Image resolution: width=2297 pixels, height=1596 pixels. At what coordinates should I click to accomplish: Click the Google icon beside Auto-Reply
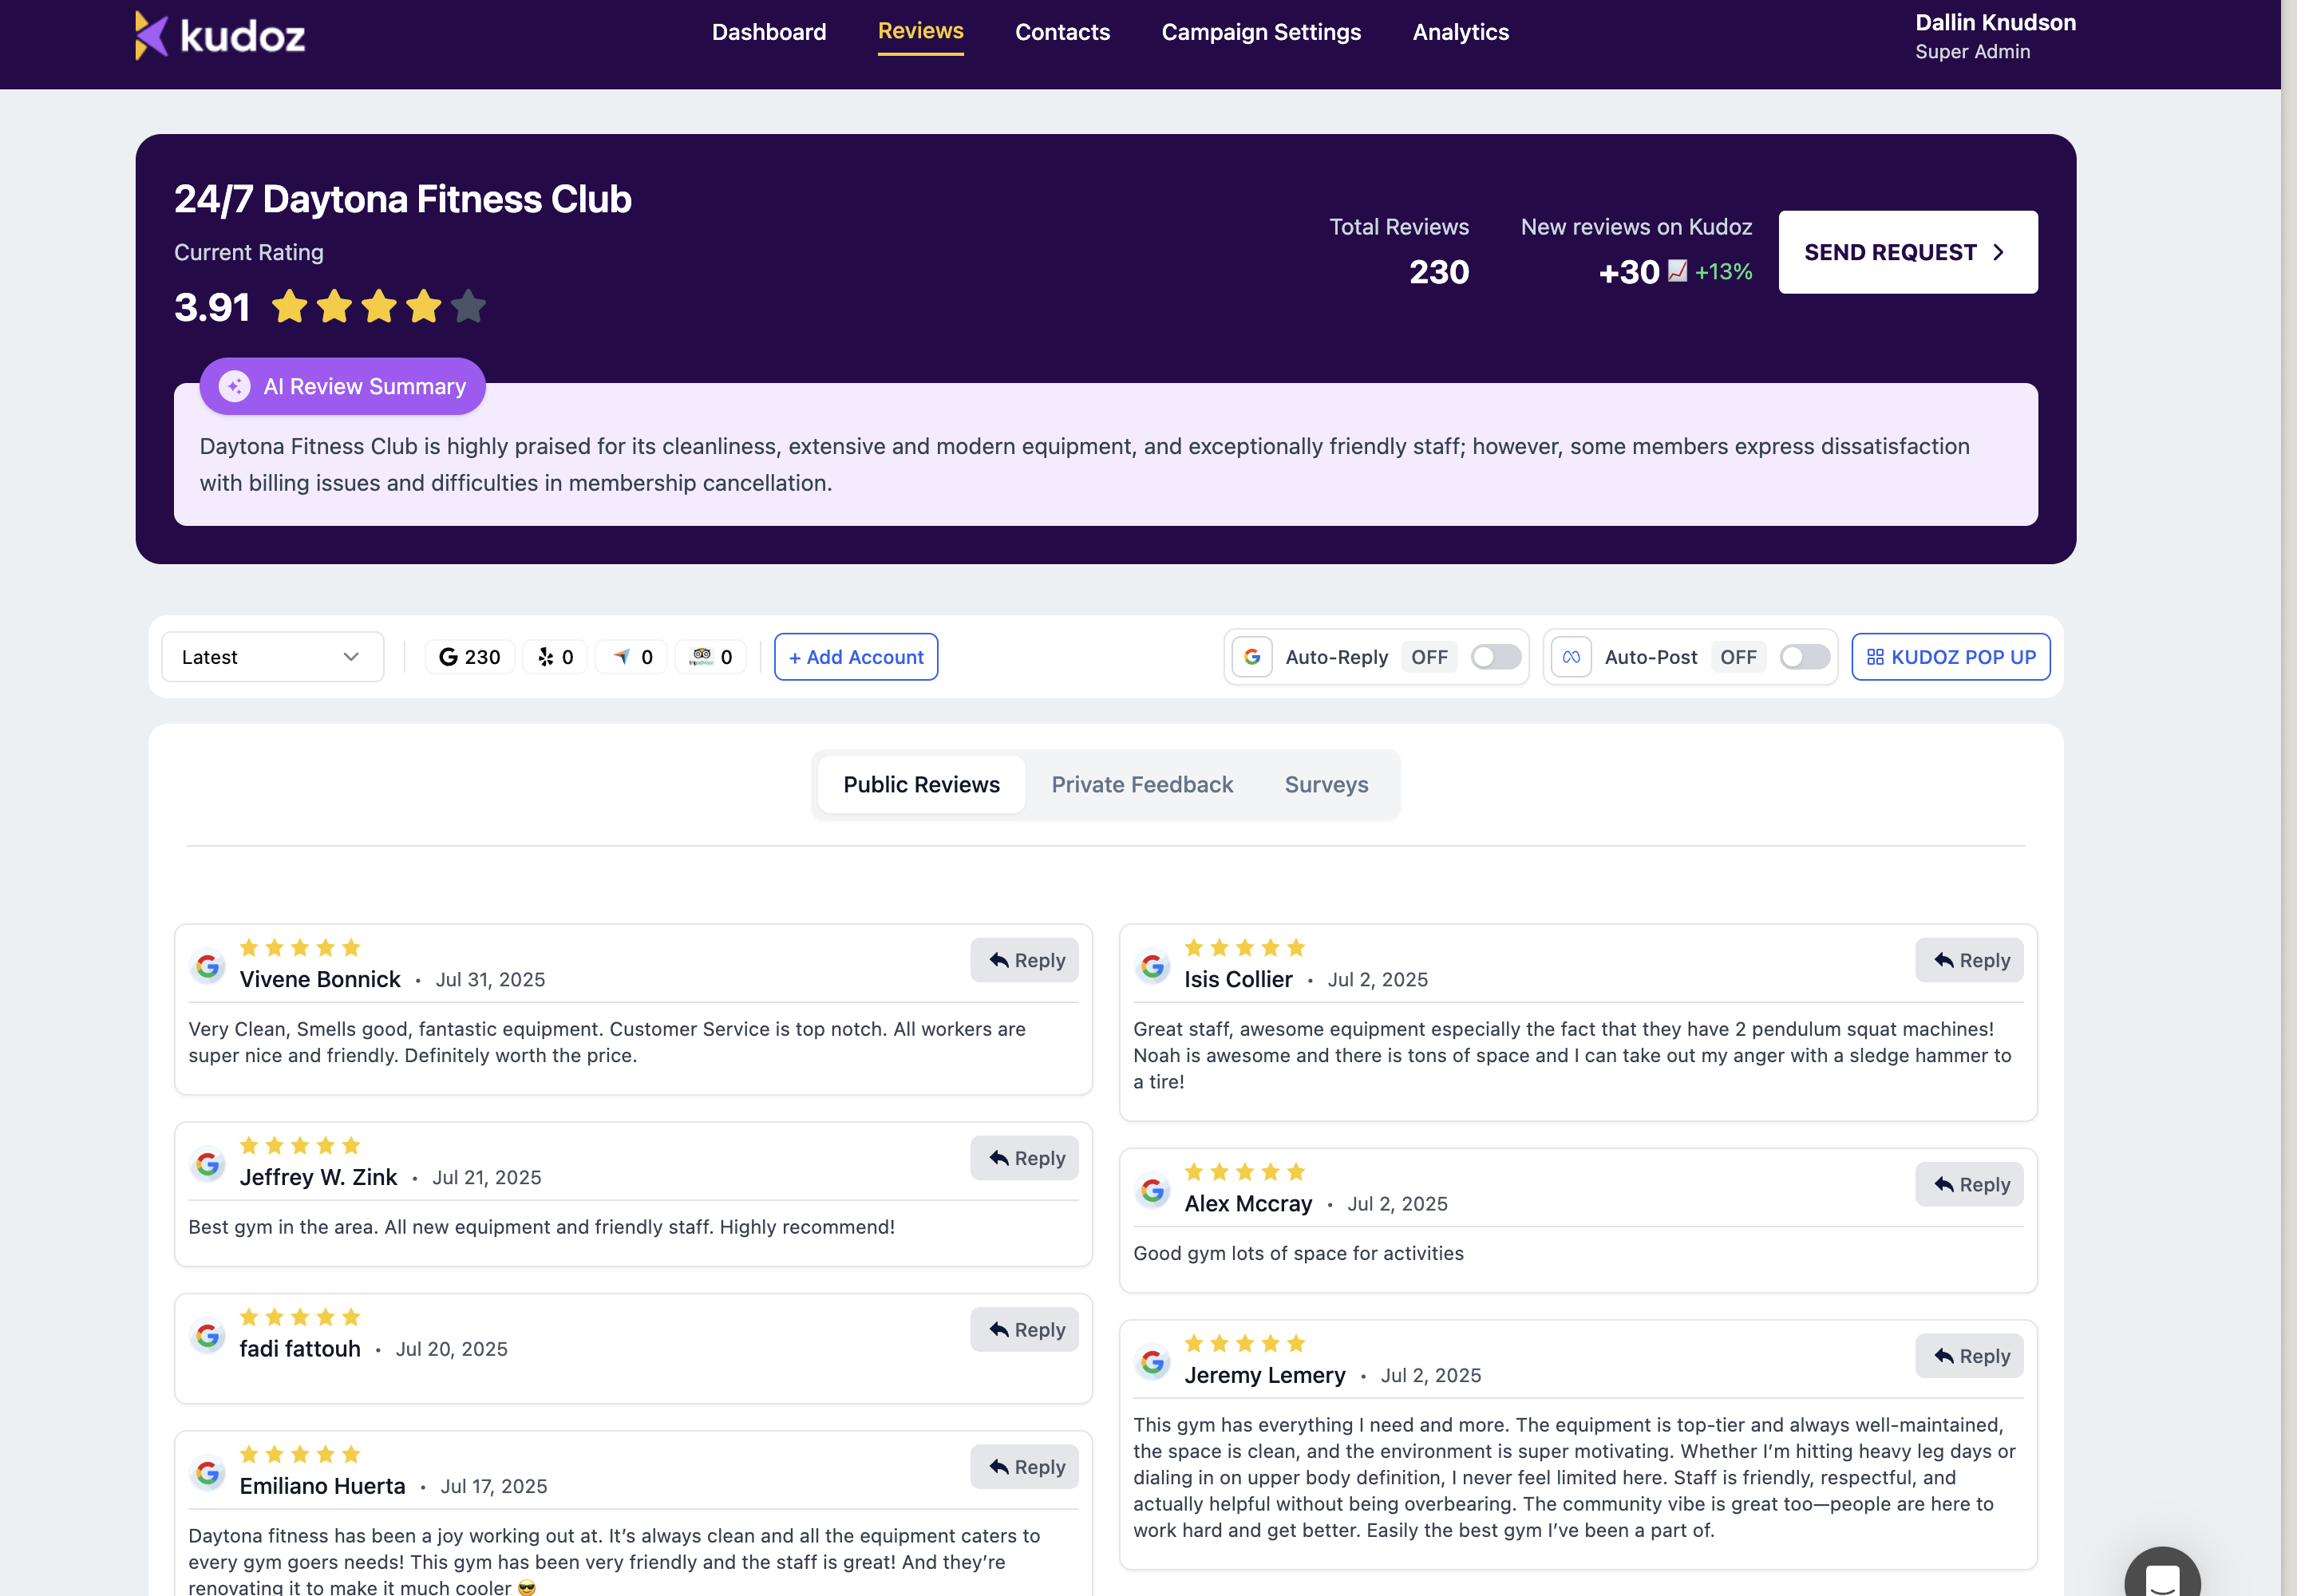[1252, 657]
